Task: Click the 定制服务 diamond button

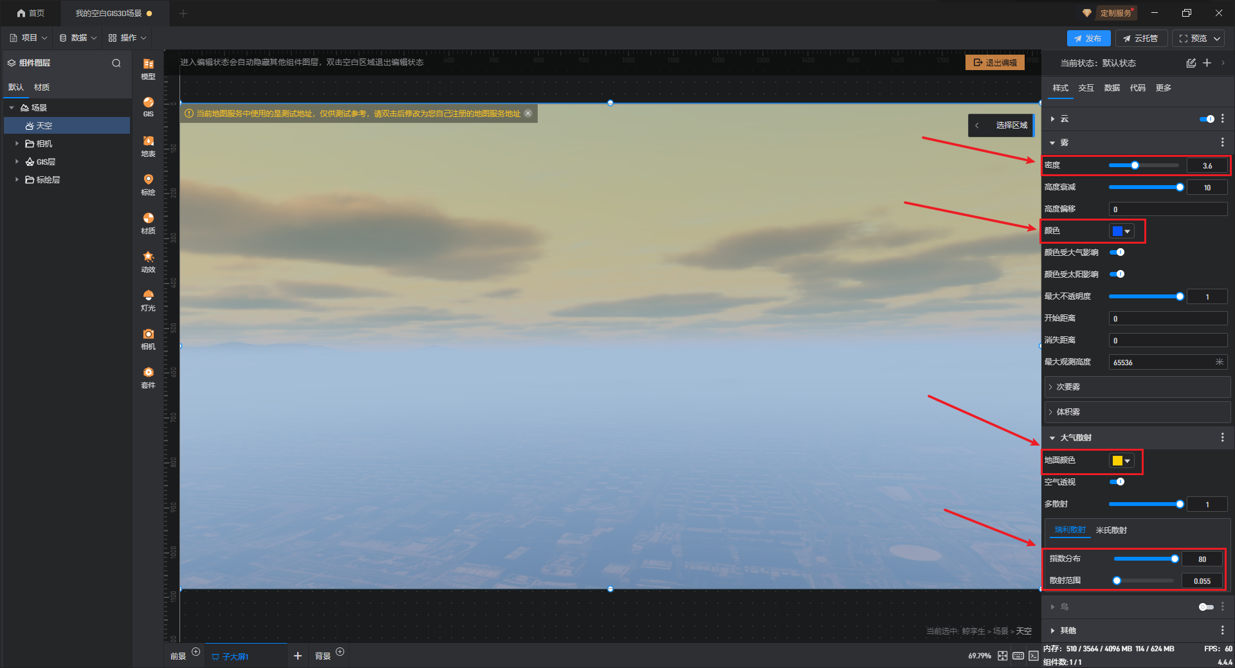Action: click(x=1109, y=13)
